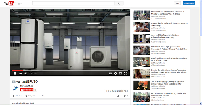Image resolution: width=202 pixels, height=105 pixels.
Task: Open the Subir upload button
Action: click(177, 3)
